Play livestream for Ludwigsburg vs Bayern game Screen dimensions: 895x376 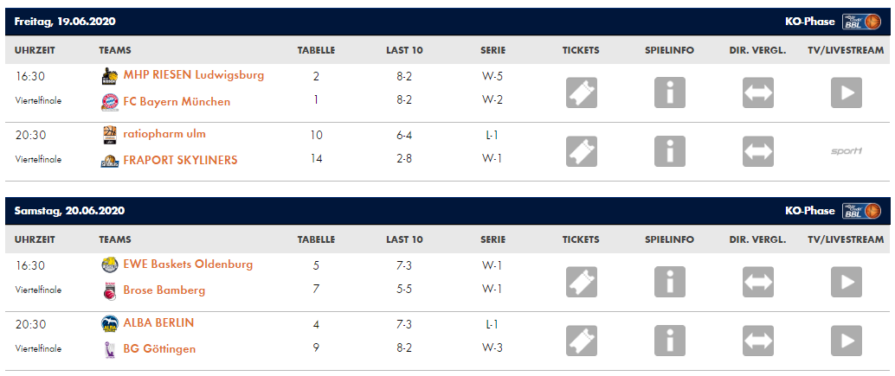coord(846,92)
